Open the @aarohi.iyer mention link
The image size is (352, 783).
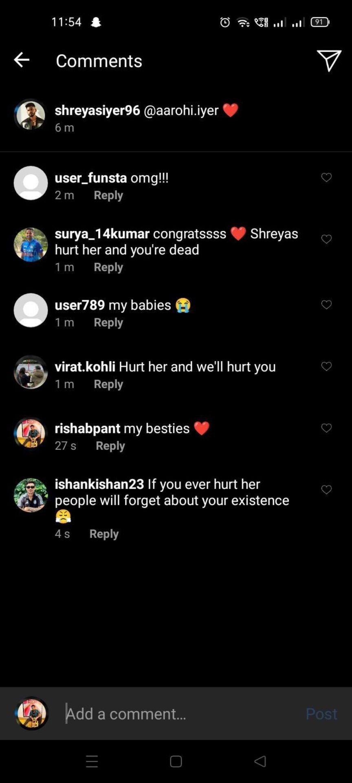(x=181, y=110)
